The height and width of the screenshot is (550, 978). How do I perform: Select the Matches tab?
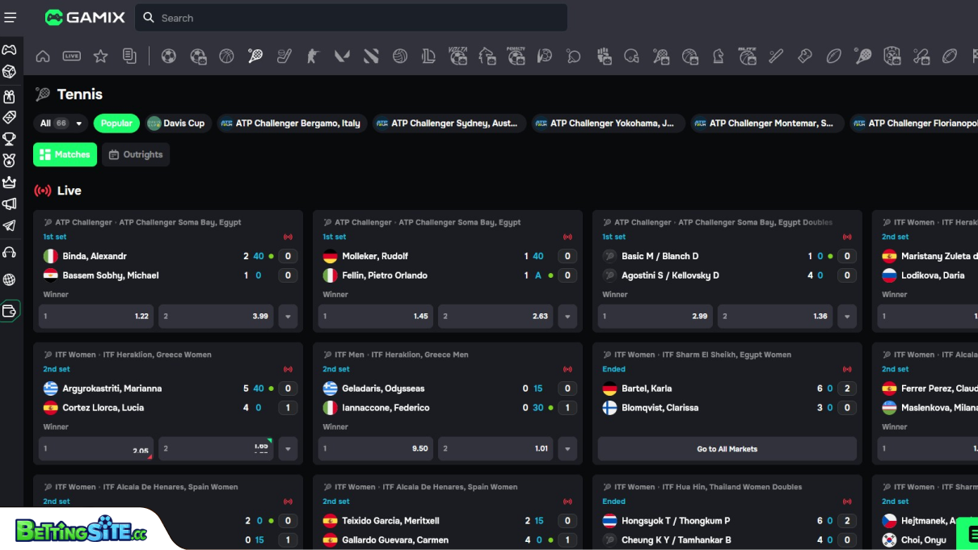65,154
